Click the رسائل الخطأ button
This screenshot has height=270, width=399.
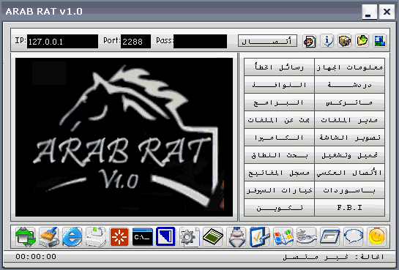279,67
